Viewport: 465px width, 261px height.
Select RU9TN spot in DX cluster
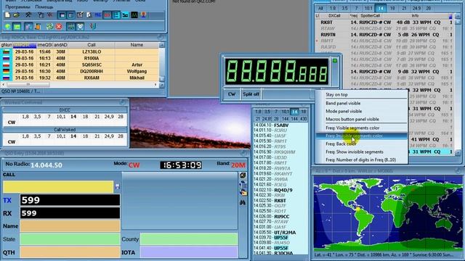328,35
